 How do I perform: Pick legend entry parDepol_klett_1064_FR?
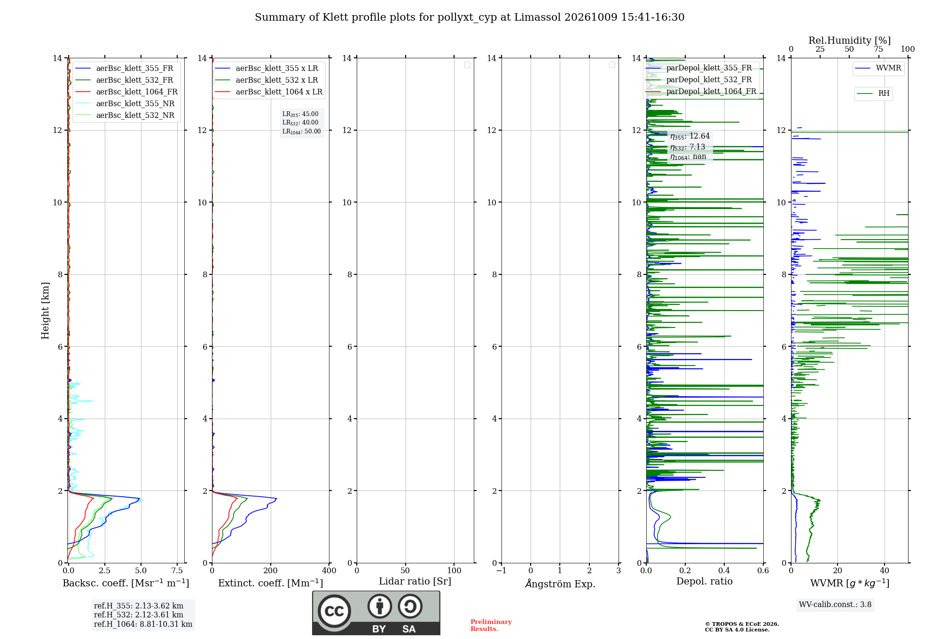point(701,92)
